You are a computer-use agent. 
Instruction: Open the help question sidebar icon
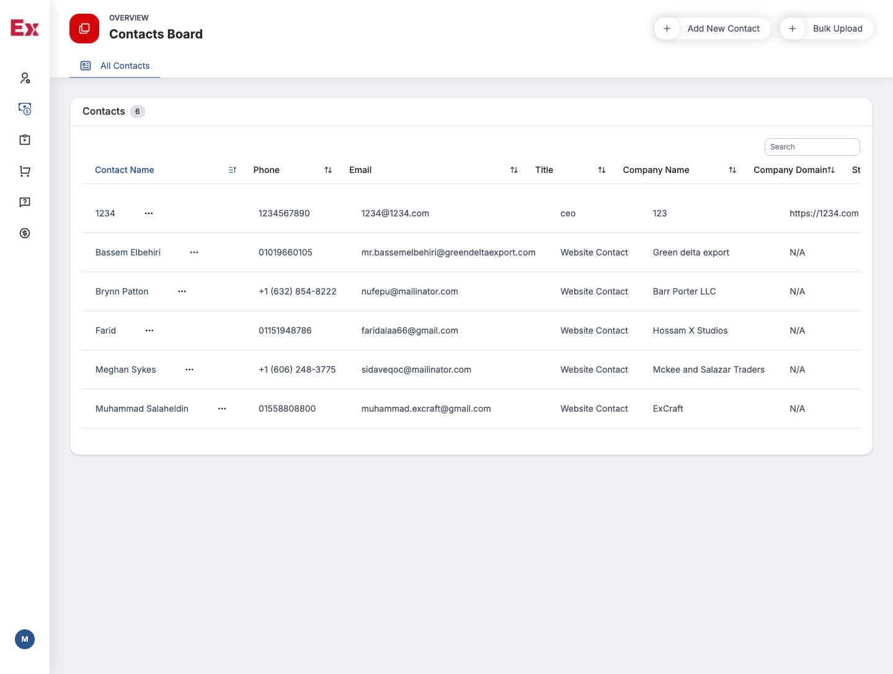pos(25,202)
